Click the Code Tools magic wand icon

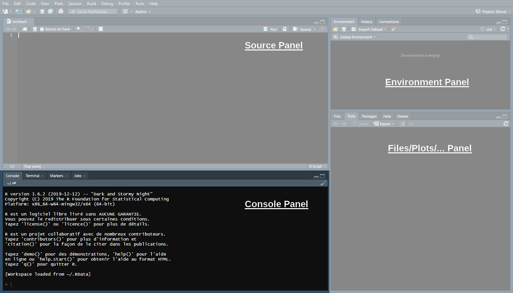click(x=87, y=29)
